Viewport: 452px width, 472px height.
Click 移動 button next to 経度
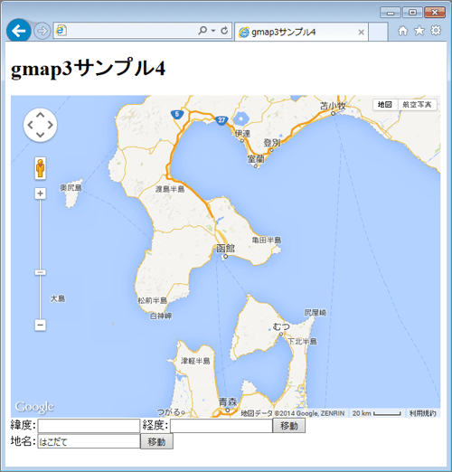[x=288, y=426]
